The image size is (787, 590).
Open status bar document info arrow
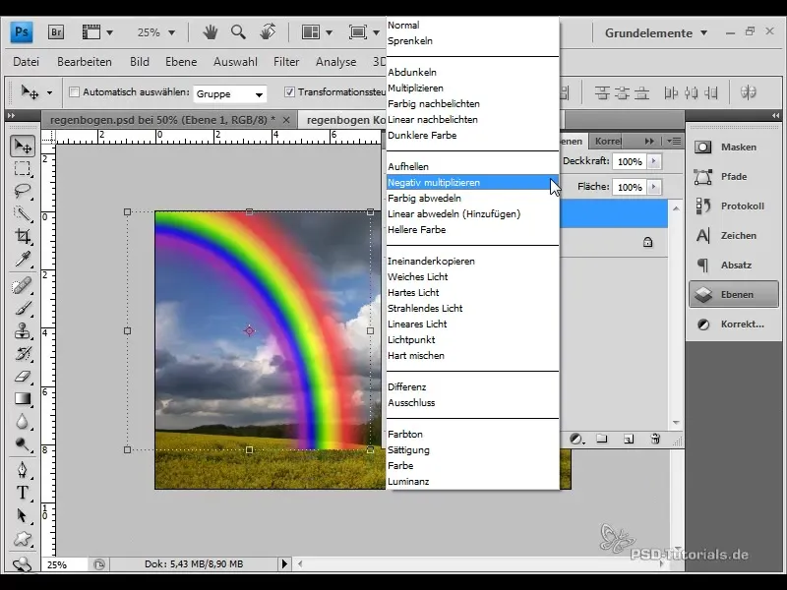pyautogui.click(x=284, y=563)
